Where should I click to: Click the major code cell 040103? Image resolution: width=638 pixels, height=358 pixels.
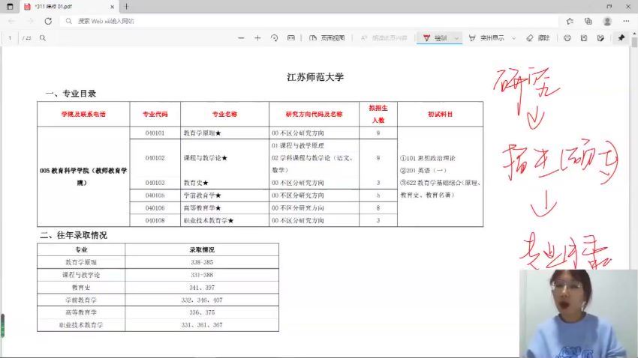point(155,183)
